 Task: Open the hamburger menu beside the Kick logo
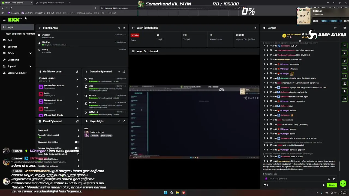tap(4, 20)
